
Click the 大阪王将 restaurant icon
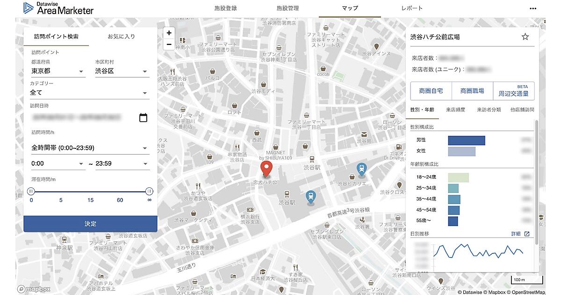click(173, 72)
